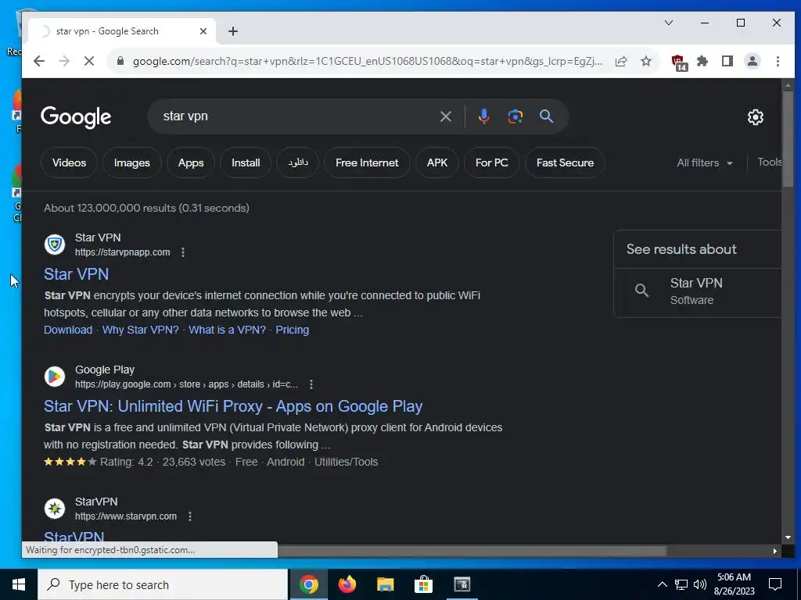Search by image with the Lens camera
This screenshot has width=801, height=600.
(515, 116)
